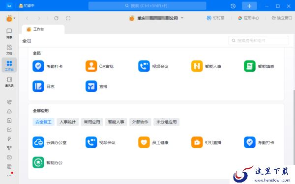Click the fullscreen expand icon
Screen dimensions: 295x184
(68, 18)
